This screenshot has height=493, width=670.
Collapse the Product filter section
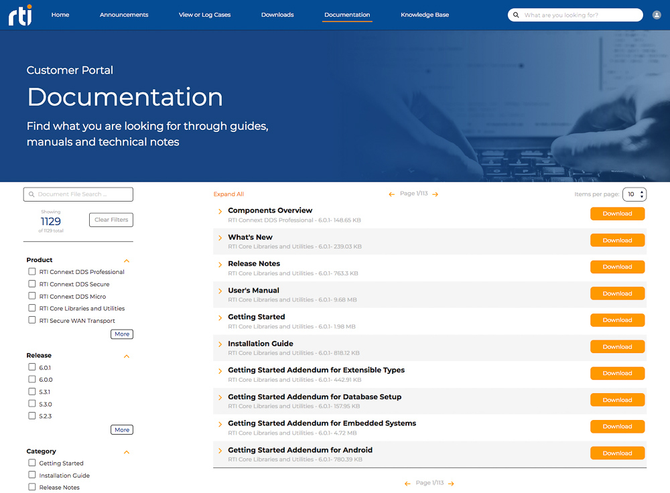coord(127,261)
